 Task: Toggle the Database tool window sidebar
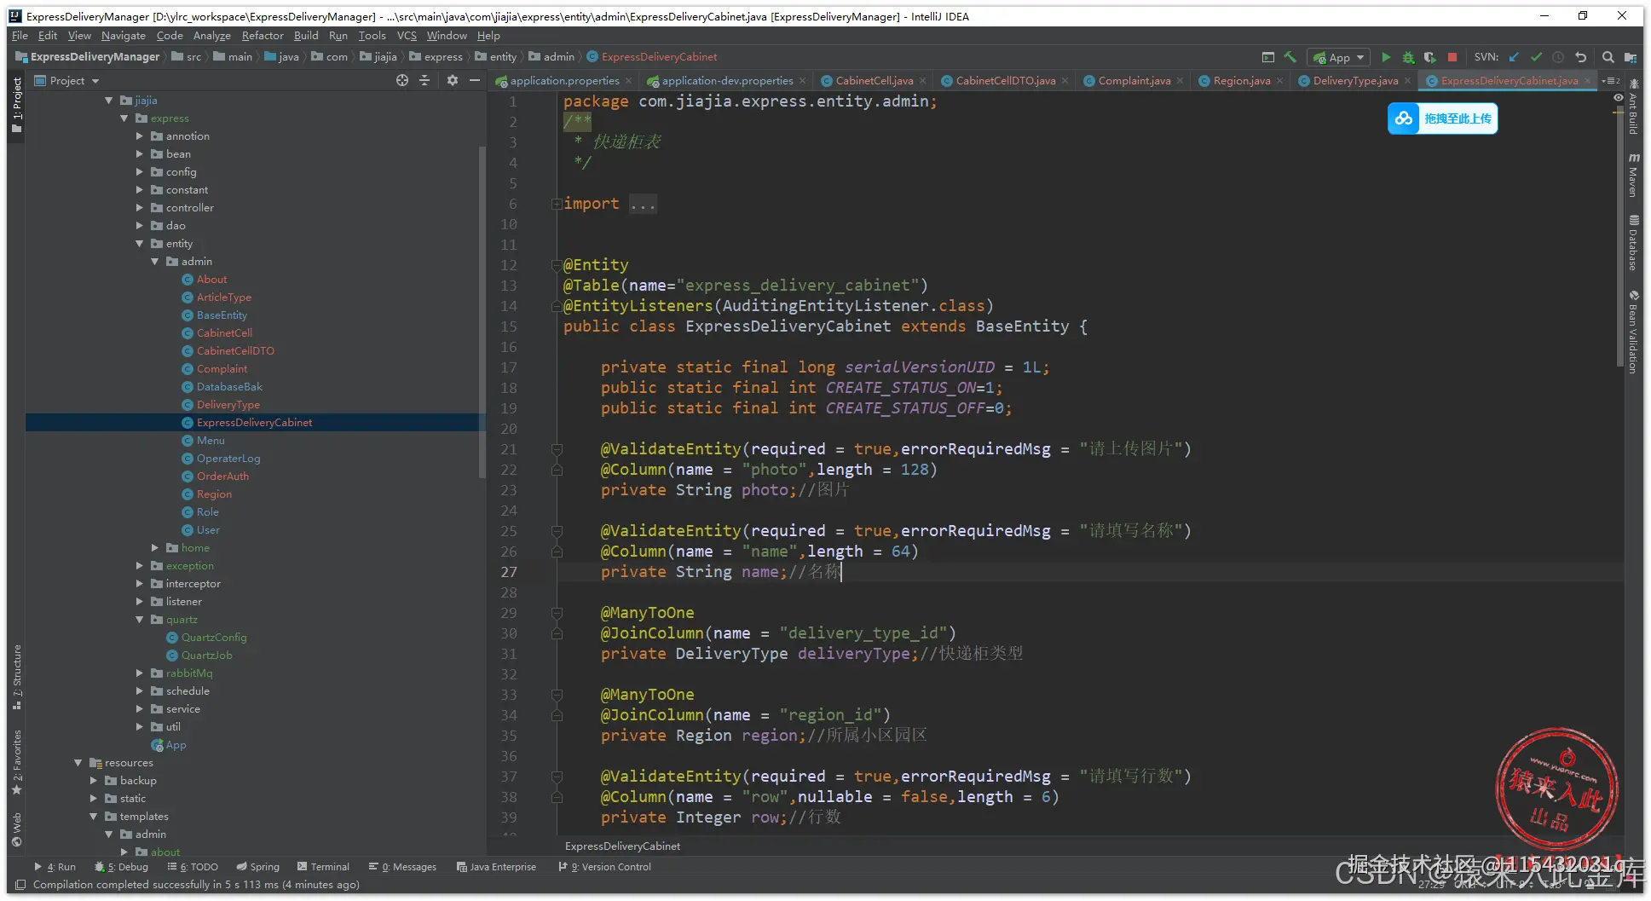coord(1633,243)
